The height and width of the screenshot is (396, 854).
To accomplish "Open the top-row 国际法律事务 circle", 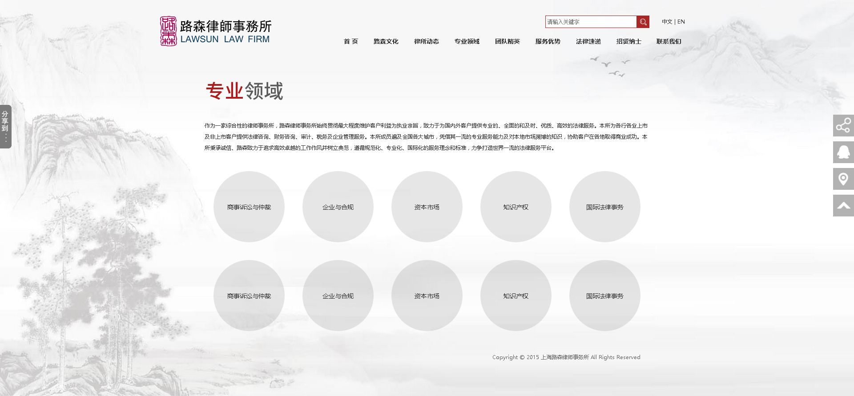I will coord(605,207).
